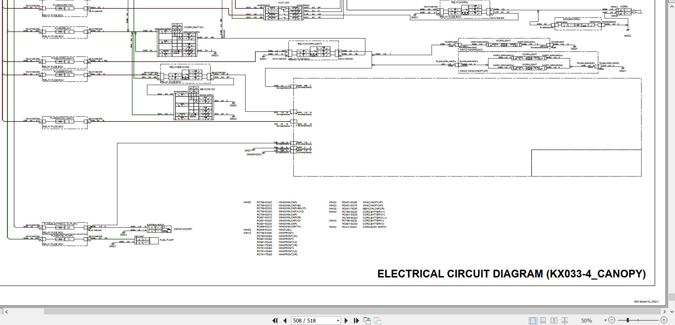The height and width of the screenshot is (325, 675).
Task: Select continuous scrolling page layout
Action: tap(543, 320)
